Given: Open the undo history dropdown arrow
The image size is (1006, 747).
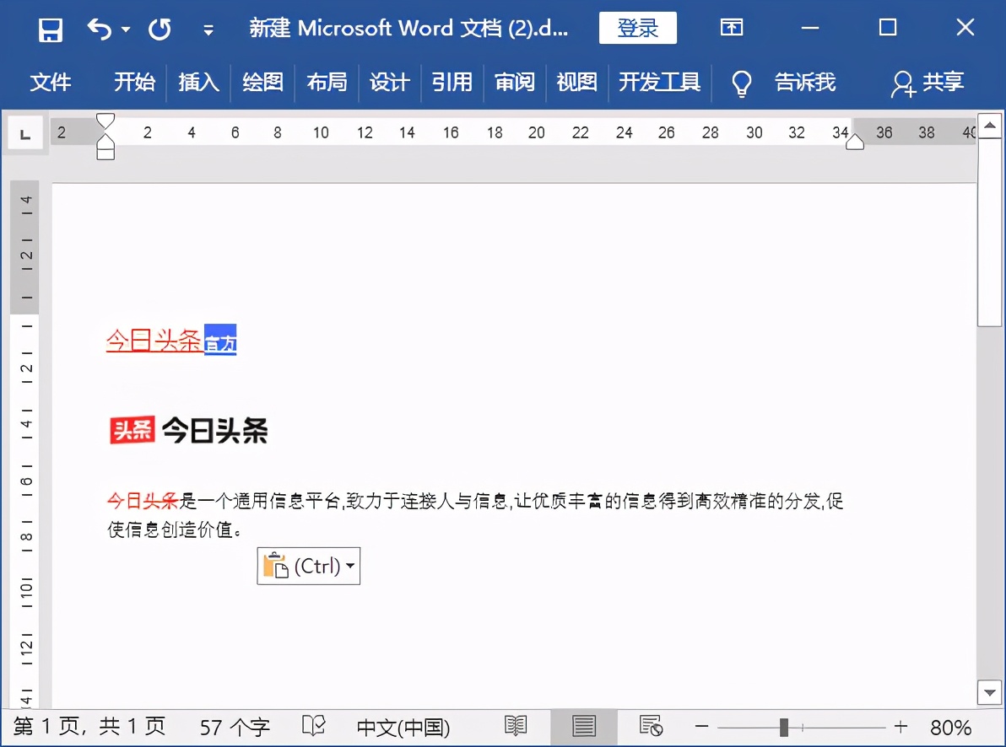Looking at the screenshot, I should (126, 29).
